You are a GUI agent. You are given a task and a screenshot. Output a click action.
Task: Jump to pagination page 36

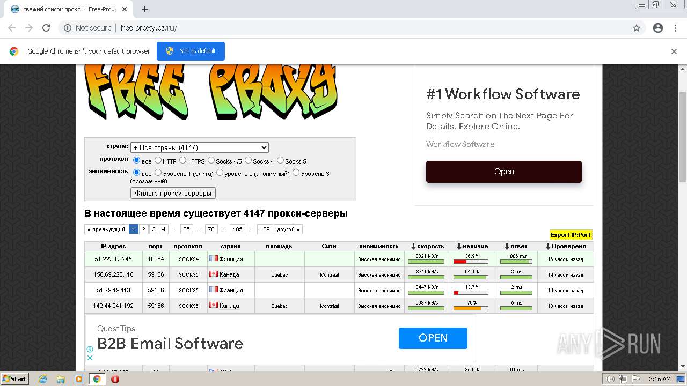click(x=187, y=229)
